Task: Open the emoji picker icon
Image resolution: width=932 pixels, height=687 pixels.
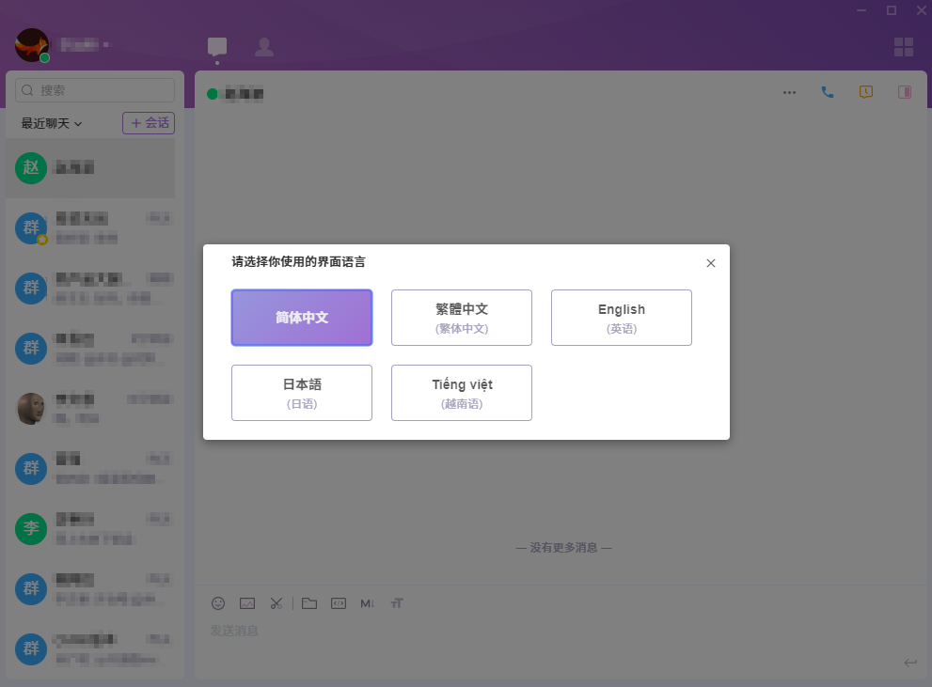Action: click(x=218, y=603)
